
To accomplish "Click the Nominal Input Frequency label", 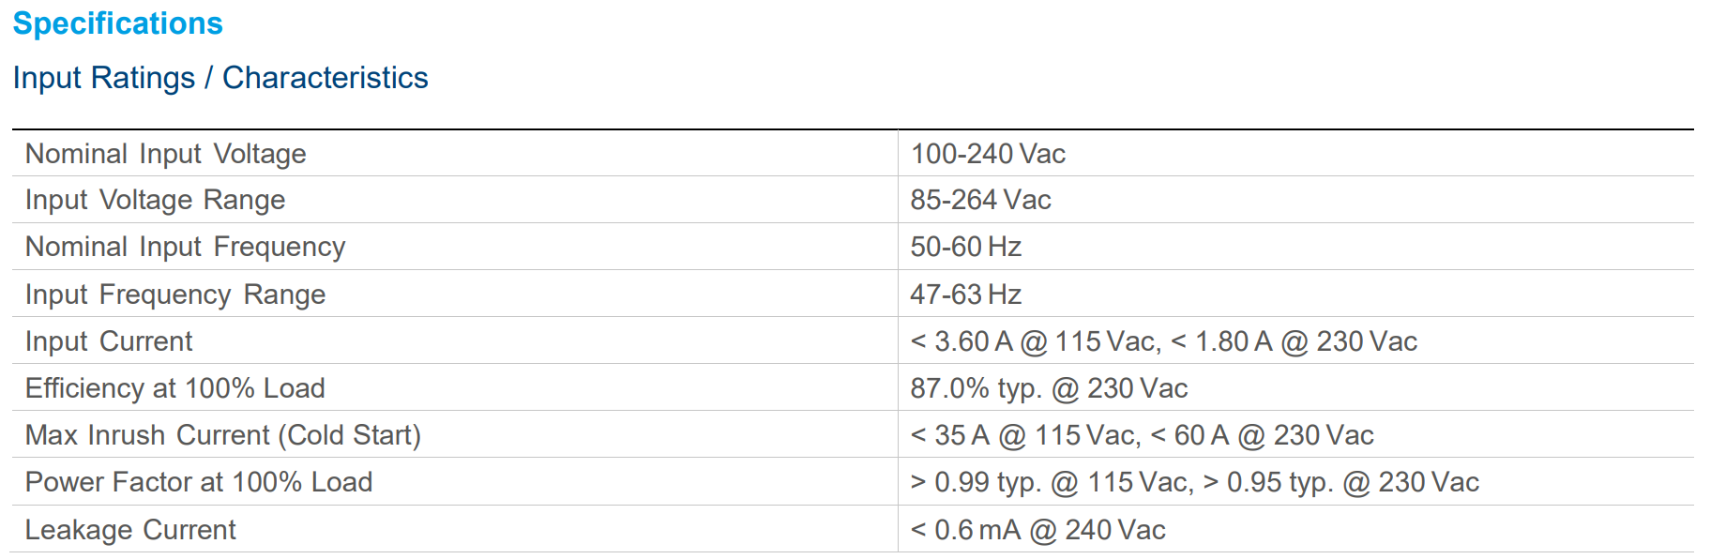I will [x=186, y=247].
